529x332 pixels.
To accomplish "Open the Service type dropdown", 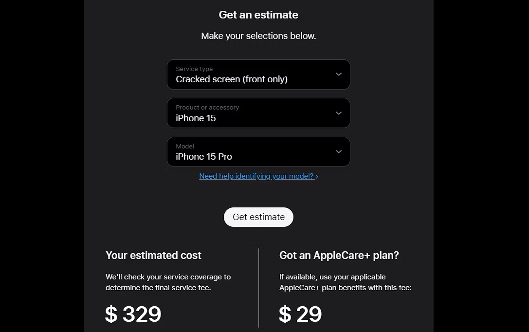I will pyautogui.click(x=258, y=74).
